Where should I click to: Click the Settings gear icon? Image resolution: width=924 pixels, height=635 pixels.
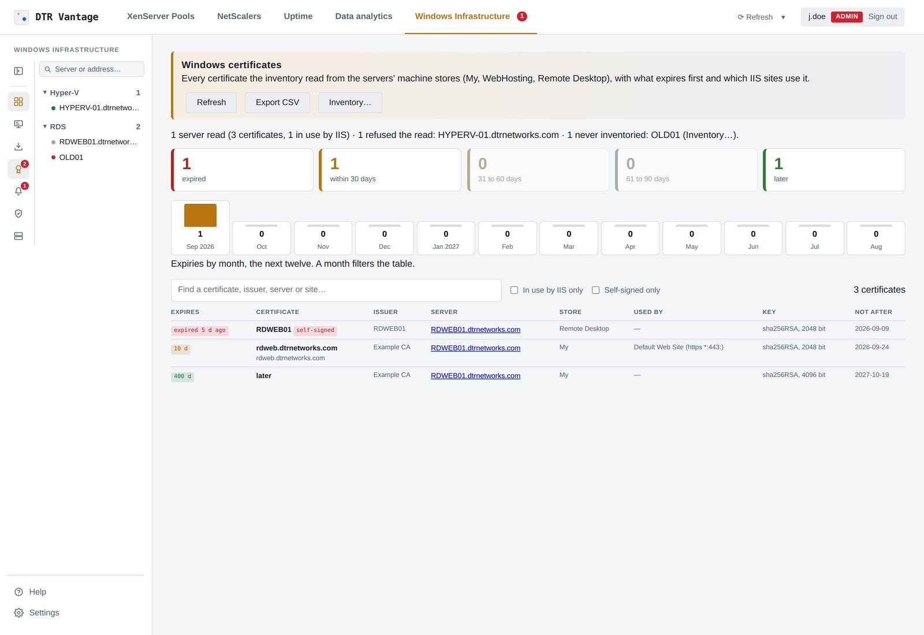point(18,612)
